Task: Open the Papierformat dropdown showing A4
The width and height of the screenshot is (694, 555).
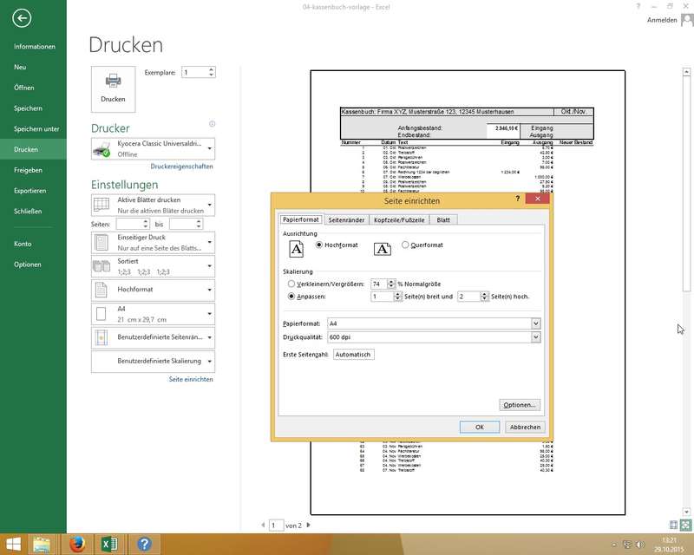Action: pos(535,323)
